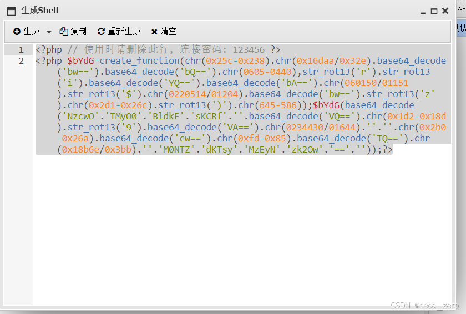Click the 生成Shell title text
Screen dimensions: 466x314
39,11
